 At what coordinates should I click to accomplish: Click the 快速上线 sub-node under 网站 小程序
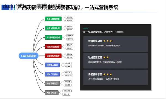click(66, 94)
